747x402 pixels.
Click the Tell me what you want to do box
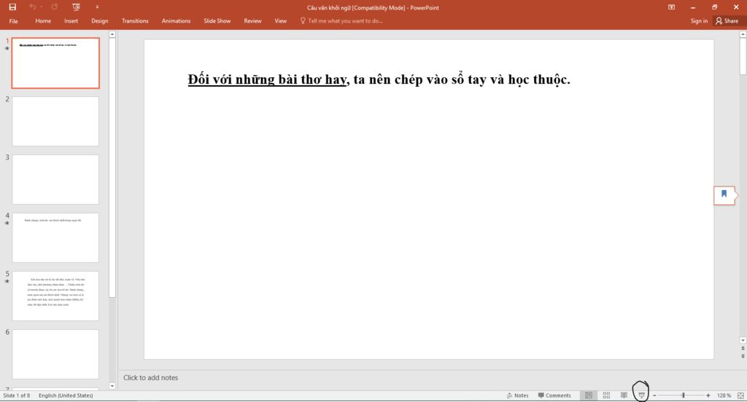click(x=345, y=21)
